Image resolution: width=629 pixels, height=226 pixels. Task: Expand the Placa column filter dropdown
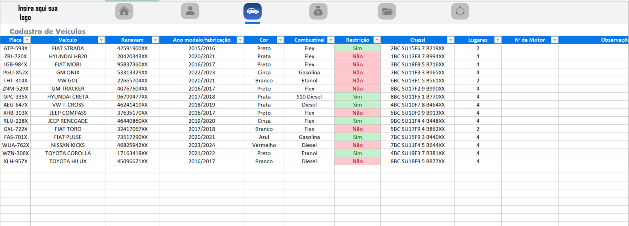27,40
